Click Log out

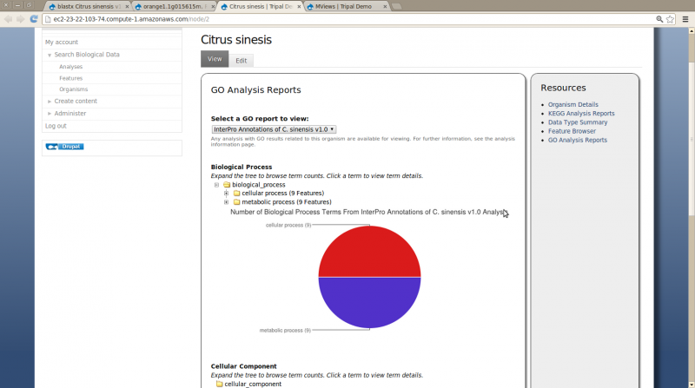tap(56, 126)
